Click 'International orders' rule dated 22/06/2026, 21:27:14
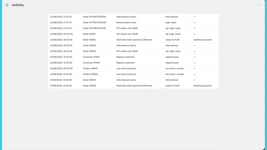Image resolution: width=267 pixels, height=150 pixels. click(x=126, y=17)
